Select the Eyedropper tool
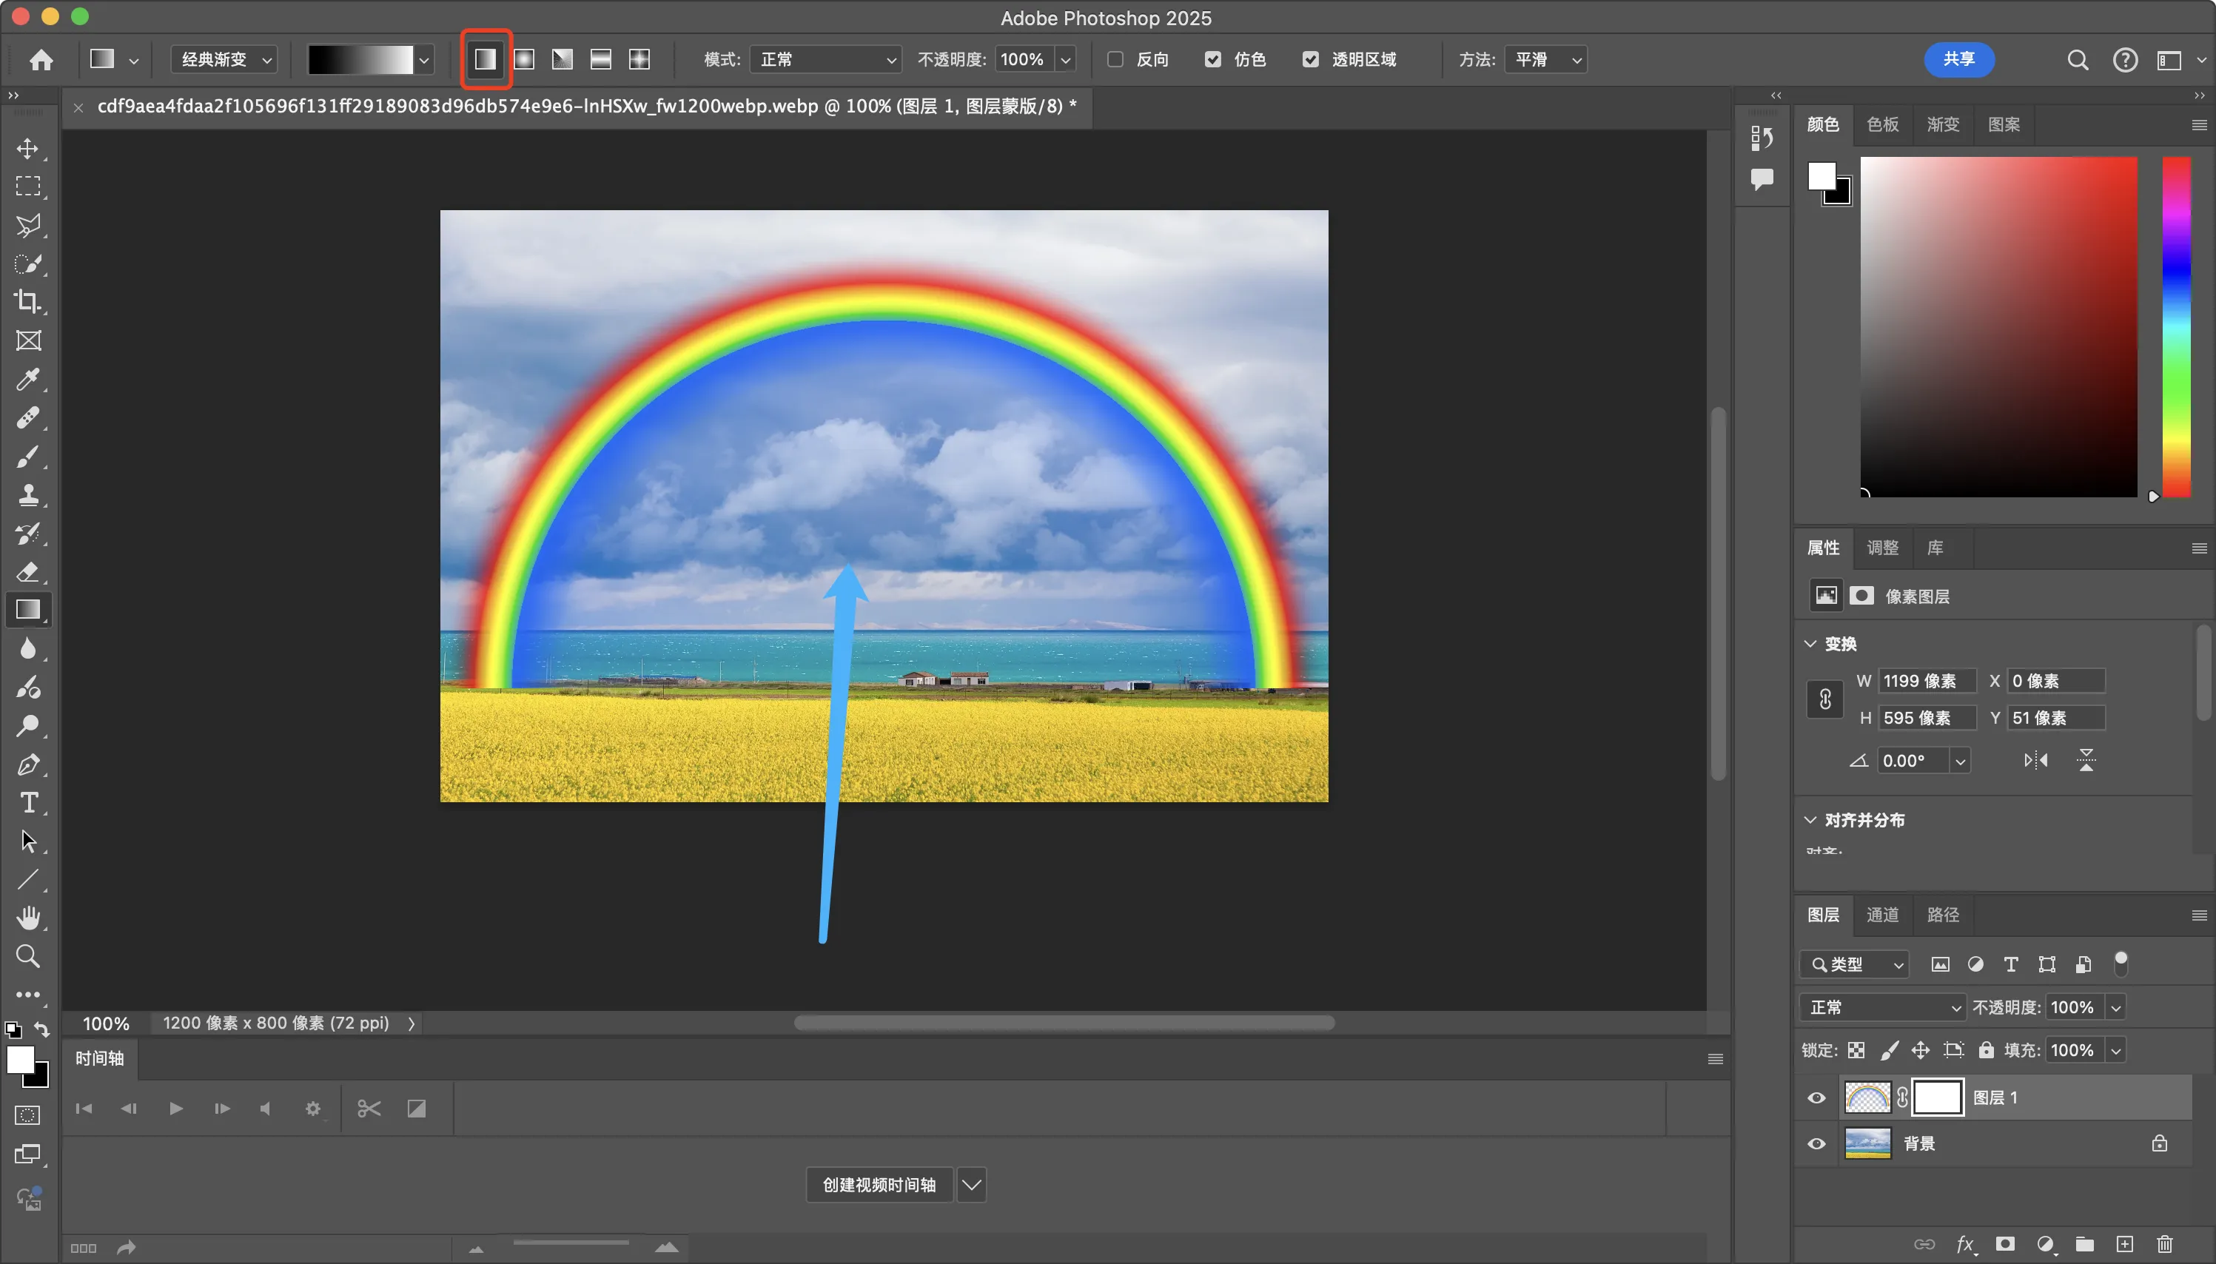Image resolution: width=2216 pixels, height=1264 pixels. tap(28, 380)
